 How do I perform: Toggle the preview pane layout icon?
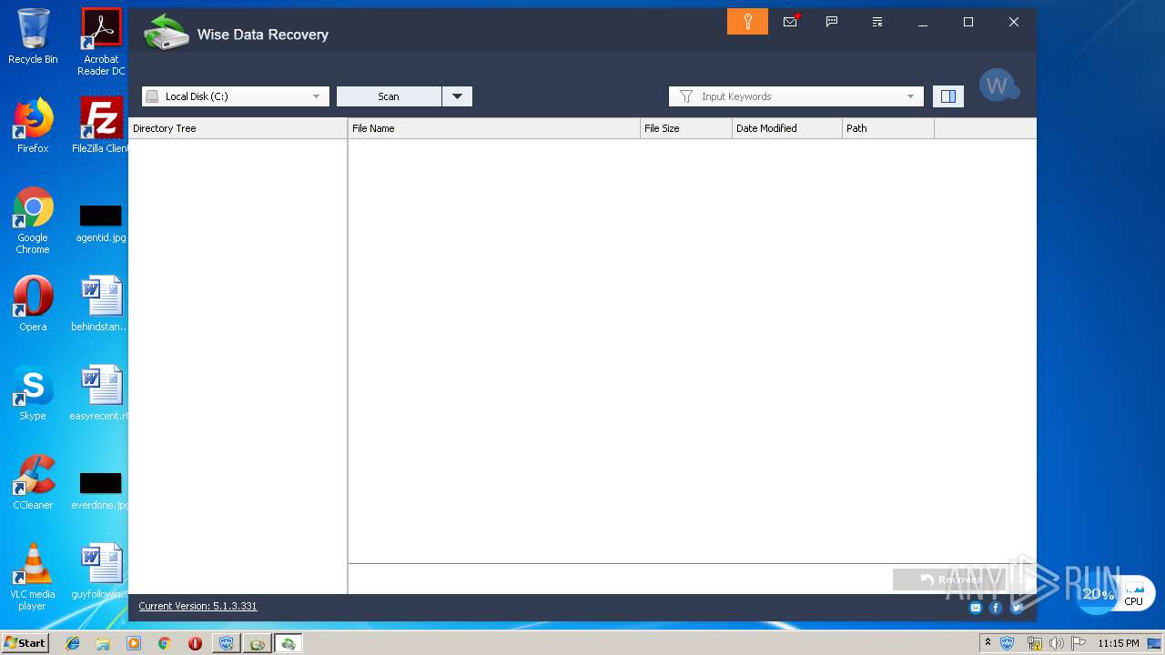[x=948, y=96]
